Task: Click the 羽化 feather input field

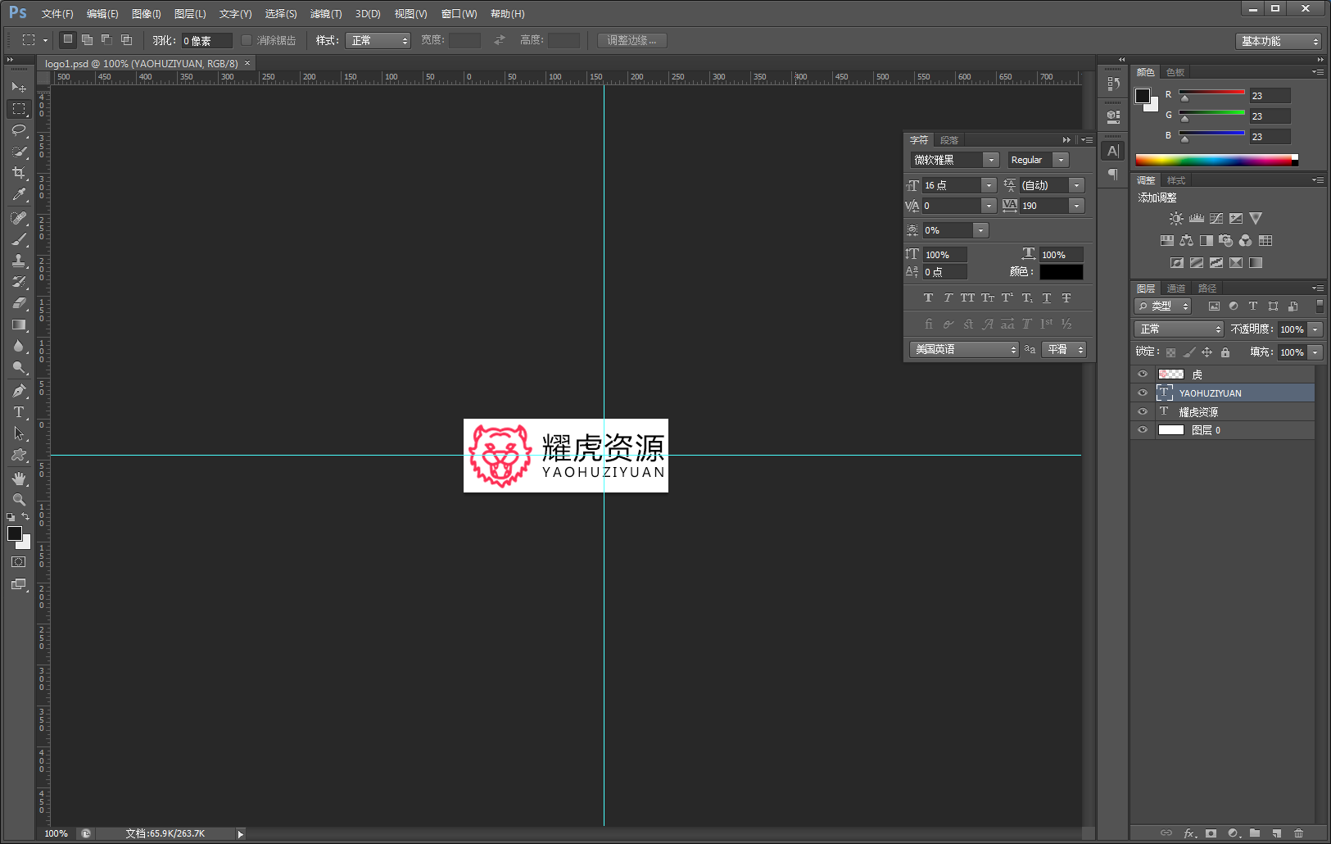Action: [206, 40]
